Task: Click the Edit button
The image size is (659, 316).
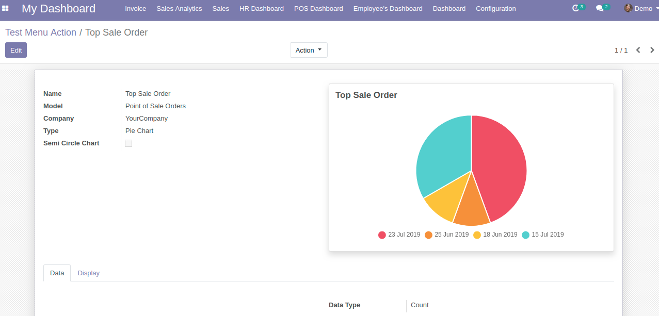Action: pos(16,50)
